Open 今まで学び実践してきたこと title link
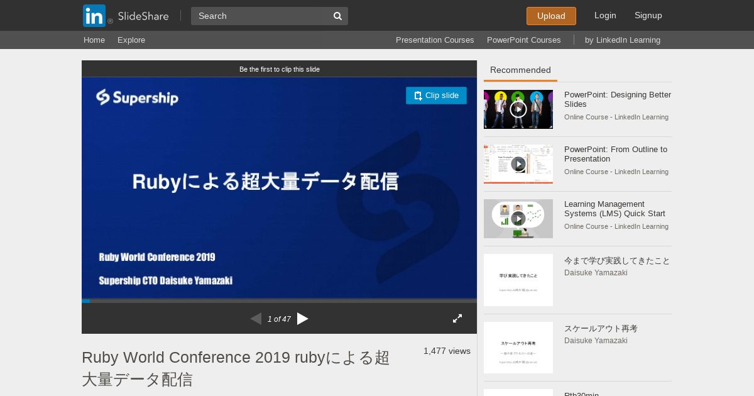Screen dimensions: 754x396 pos(617,261)
